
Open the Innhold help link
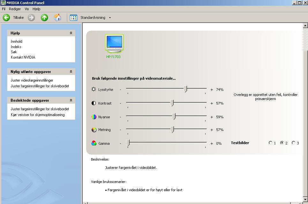(x=17, y=41)
